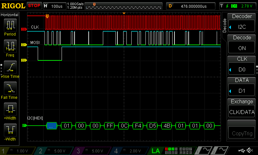Screen dimensions: 258x155
Task: Click decoded byte 0C
Action: 124,126
